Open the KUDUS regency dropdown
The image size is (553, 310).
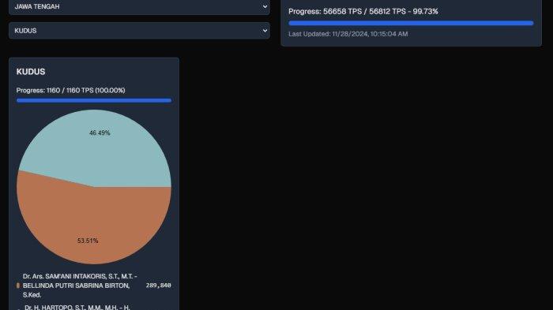(139, 31)
